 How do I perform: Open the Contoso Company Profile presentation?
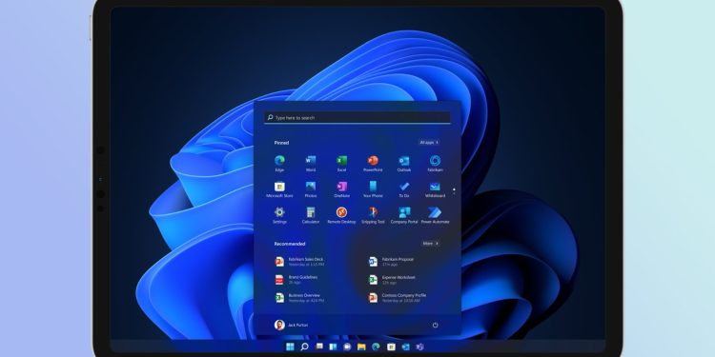click(x=398, y=298)
